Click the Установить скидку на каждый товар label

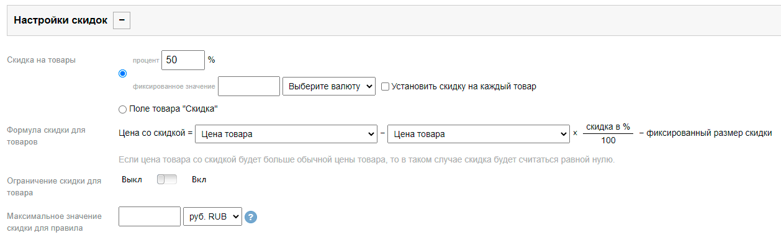pyautogui.click(x=464, y=87)
